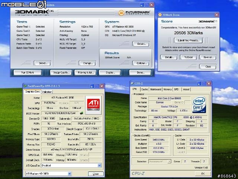
Task: Select the CPU tab in CPU-Z
Action: (x=135, y=89)
